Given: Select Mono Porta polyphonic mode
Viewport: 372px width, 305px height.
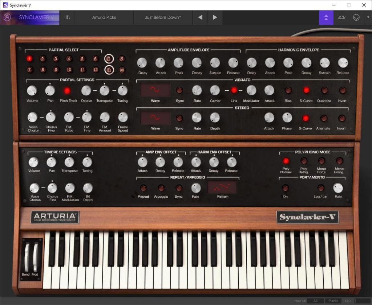Looking at the screenshot, I should (x=322, y=161).
